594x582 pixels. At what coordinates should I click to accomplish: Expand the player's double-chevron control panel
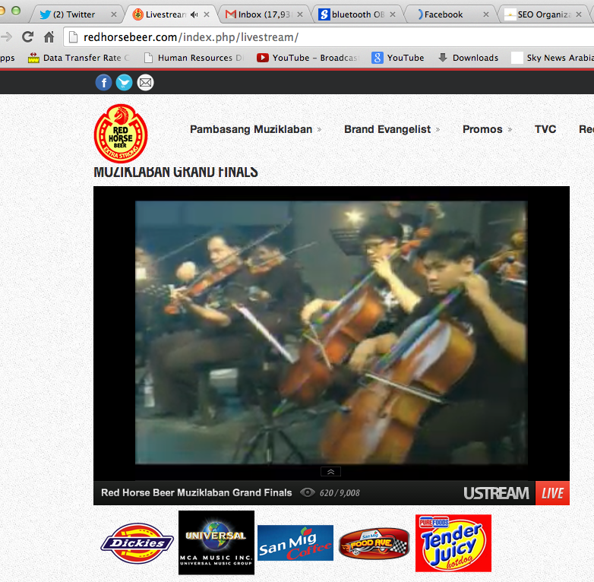tap(330, 471)
